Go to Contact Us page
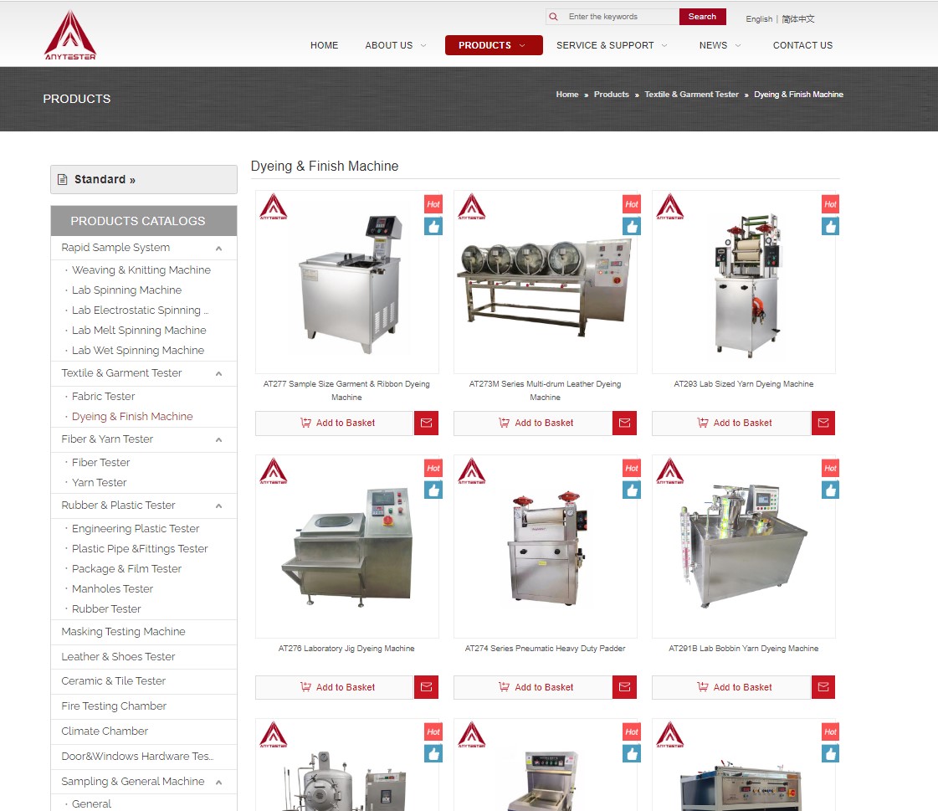Screen dimensions: 938x811 tap(802, 45)
